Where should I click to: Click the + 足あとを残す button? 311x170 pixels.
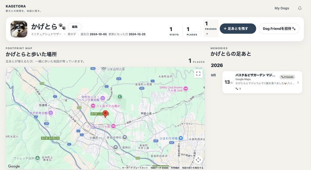[238, 29]
